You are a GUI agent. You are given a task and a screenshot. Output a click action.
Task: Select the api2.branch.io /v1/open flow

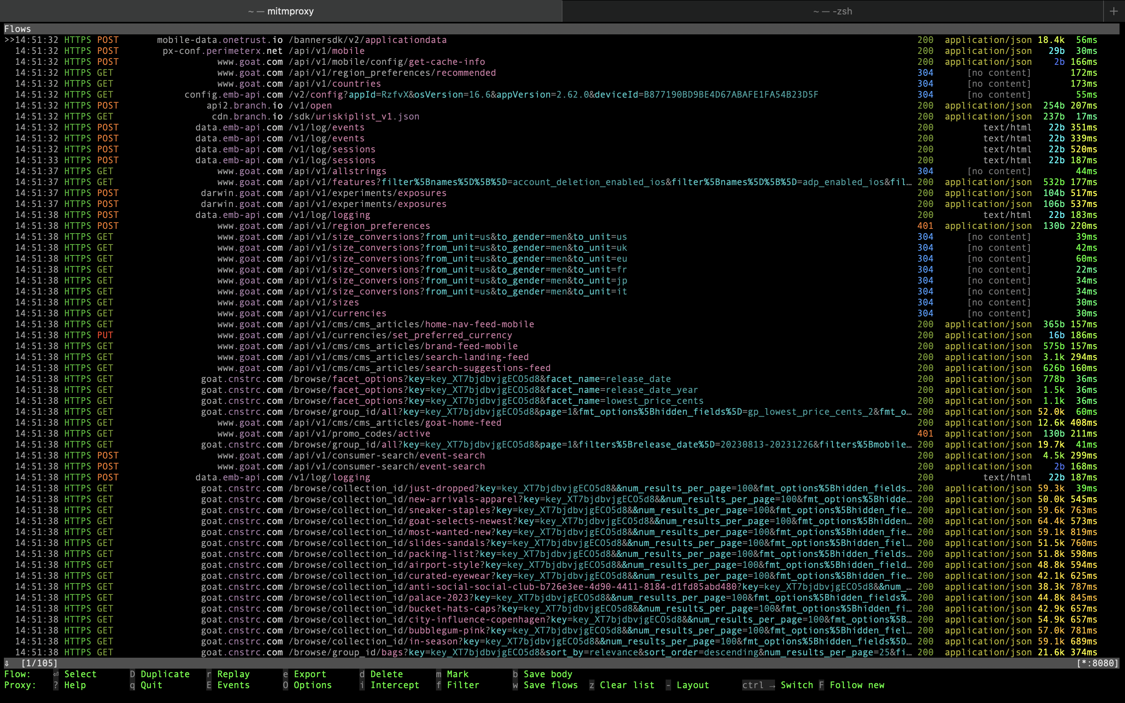[x=562, y=105]
